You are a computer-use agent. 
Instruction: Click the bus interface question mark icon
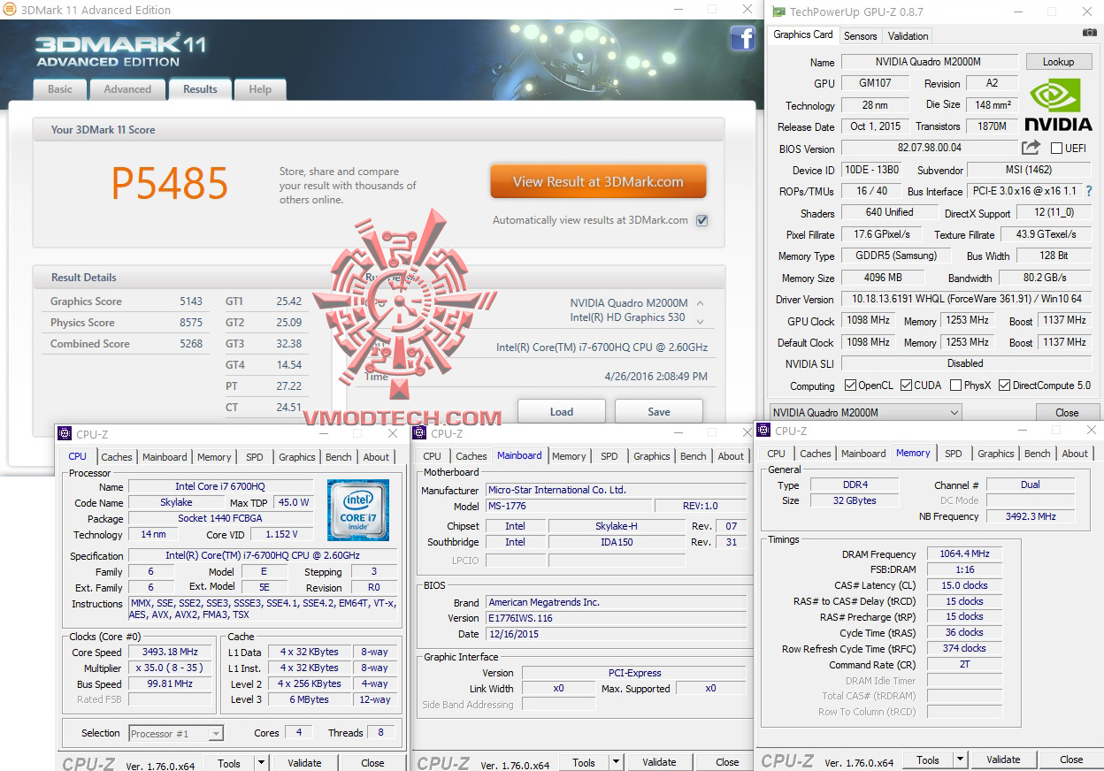tap(1089, 191)
